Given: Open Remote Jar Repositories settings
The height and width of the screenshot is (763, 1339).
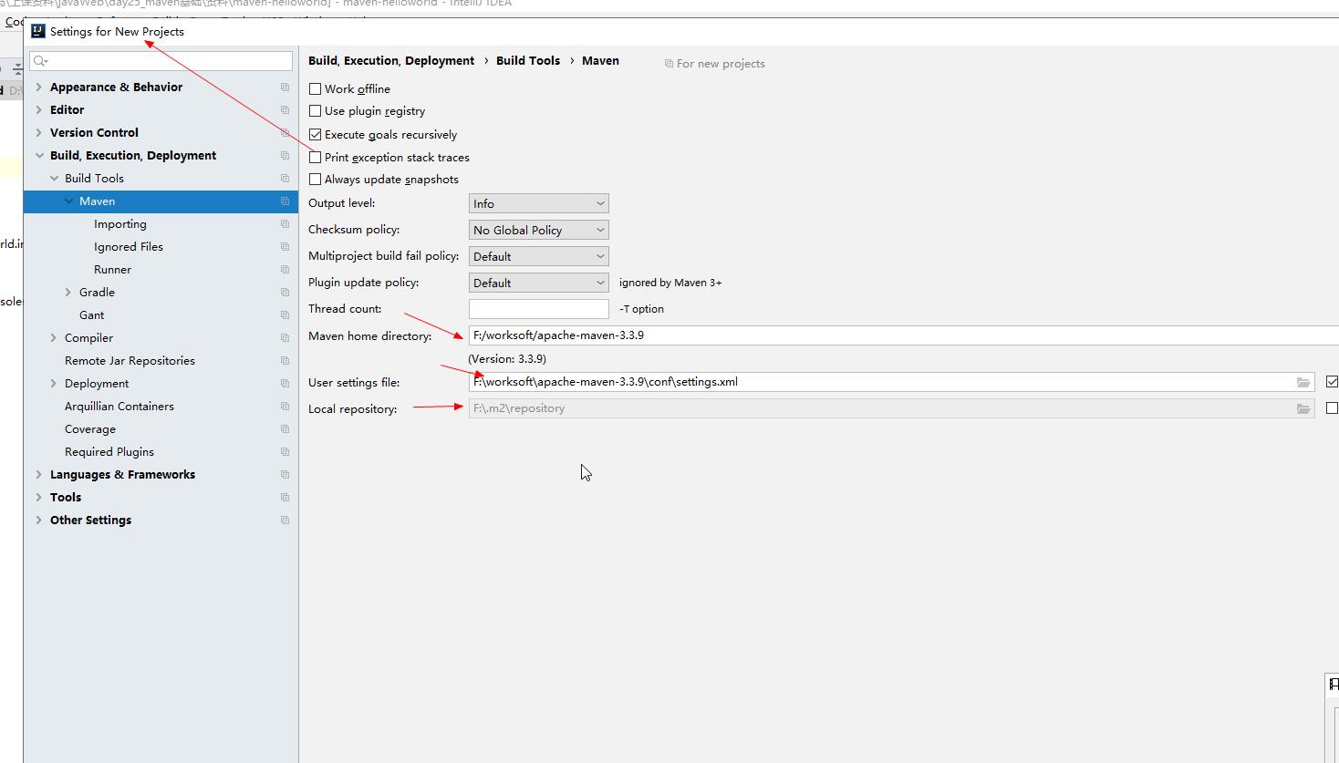Looking at the screenshot, I should [130, 361].
